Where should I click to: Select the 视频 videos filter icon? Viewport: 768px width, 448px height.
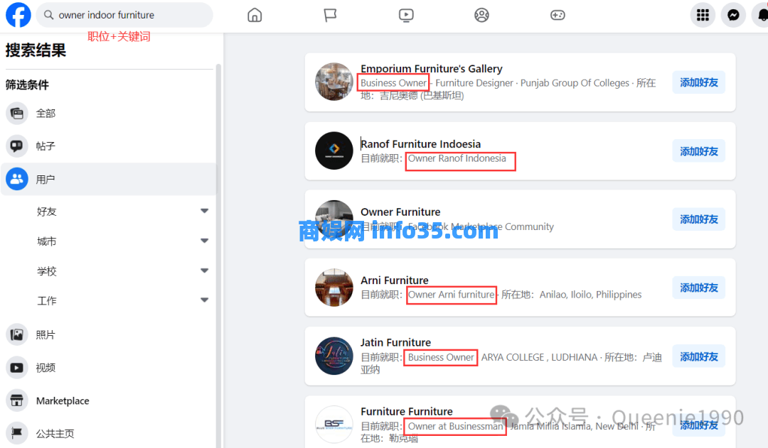point(16,368)
